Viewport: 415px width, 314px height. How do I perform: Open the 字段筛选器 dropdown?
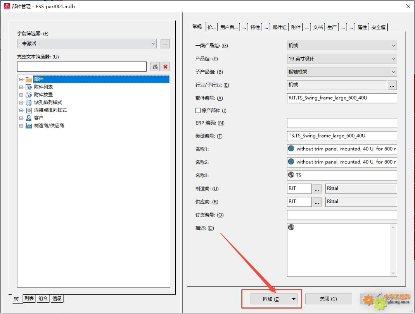[x=153, y=44]
